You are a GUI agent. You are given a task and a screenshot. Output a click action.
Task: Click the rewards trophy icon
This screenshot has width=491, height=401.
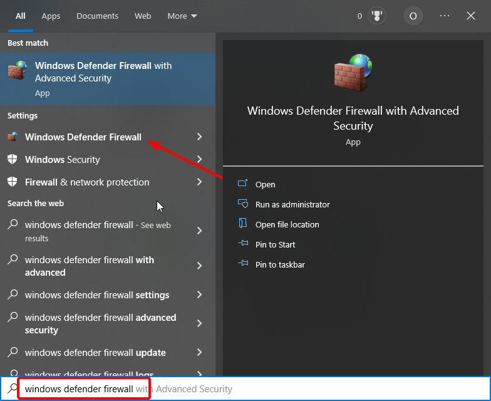click(x=377, y=16)
